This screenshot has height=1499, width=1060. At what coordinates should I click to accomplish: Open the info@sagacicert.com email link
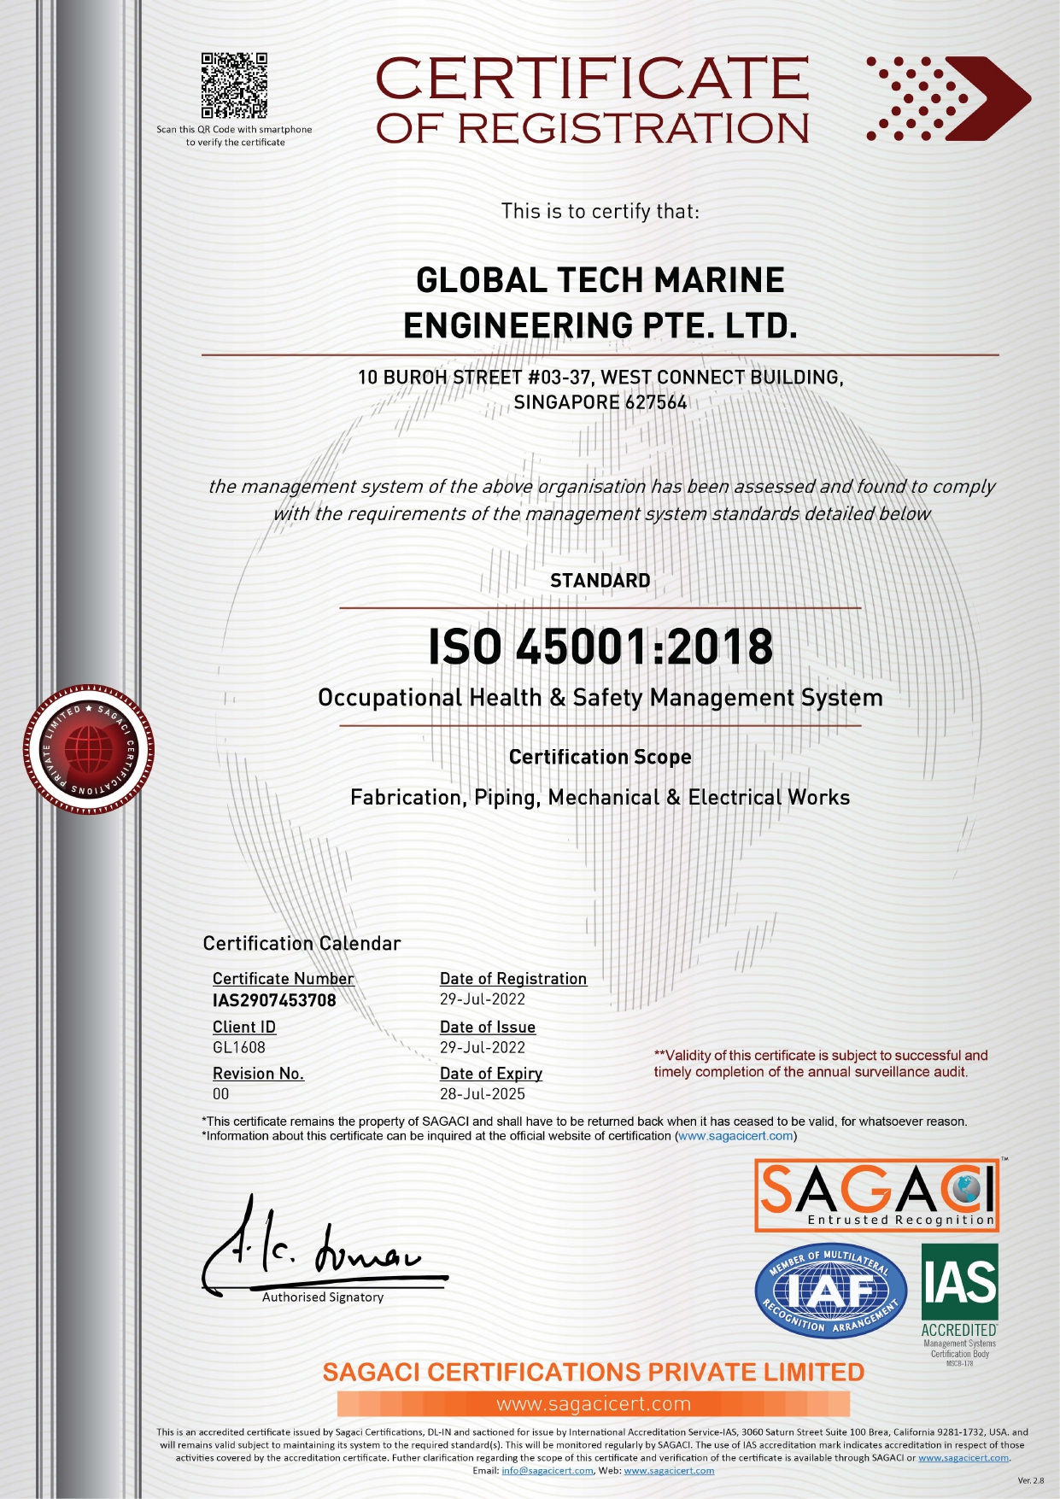tap(548, 1471)
